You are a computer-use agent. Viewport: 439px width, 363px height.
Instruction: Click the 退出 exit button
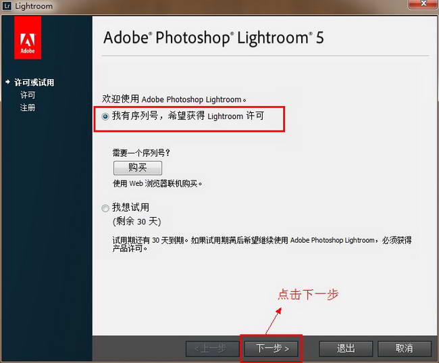point(346,348)
